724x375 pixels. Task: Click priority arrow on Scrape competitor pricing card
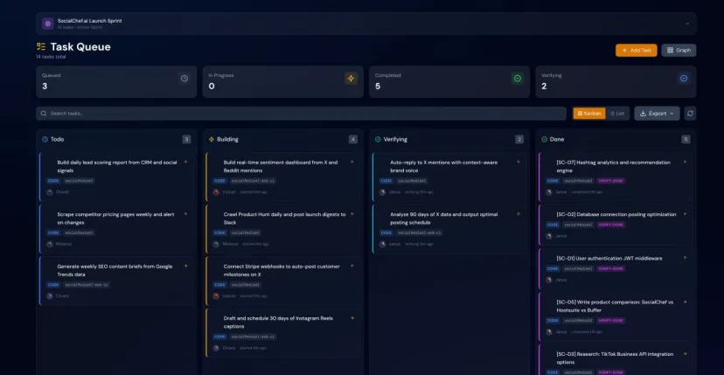pos(185,214)
